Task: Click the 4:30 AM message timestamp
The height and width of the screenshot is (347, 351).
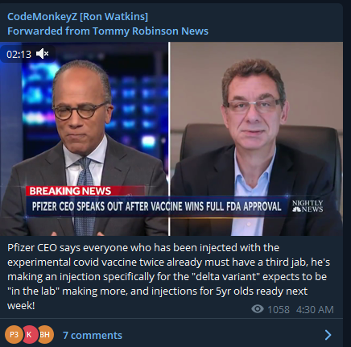Action: 315,309
